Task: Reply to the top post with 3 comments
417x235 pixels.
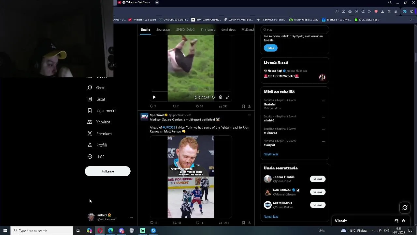Action: coord(153,106)
